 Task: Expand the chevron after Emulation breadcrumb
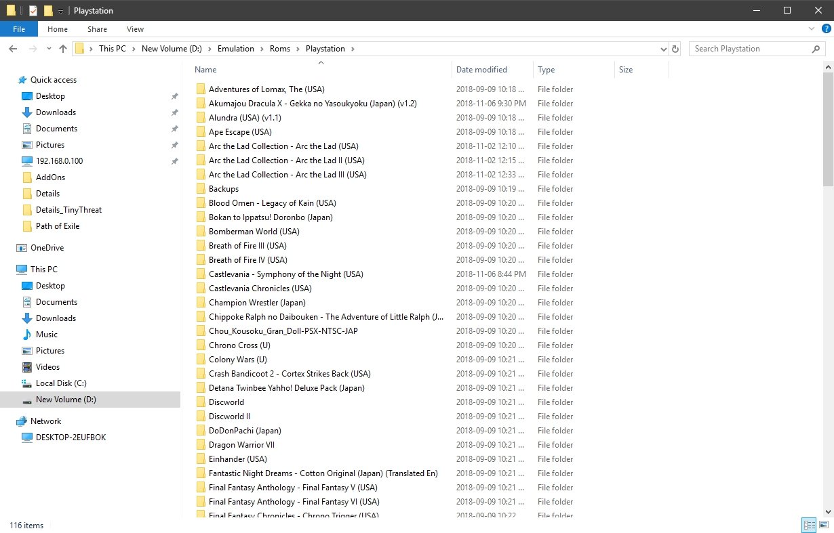(263, 49)
